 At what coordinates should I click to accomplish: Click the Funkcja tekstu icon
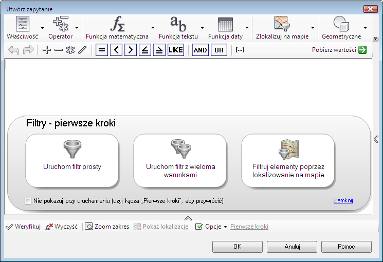click(x=178, y=24)
